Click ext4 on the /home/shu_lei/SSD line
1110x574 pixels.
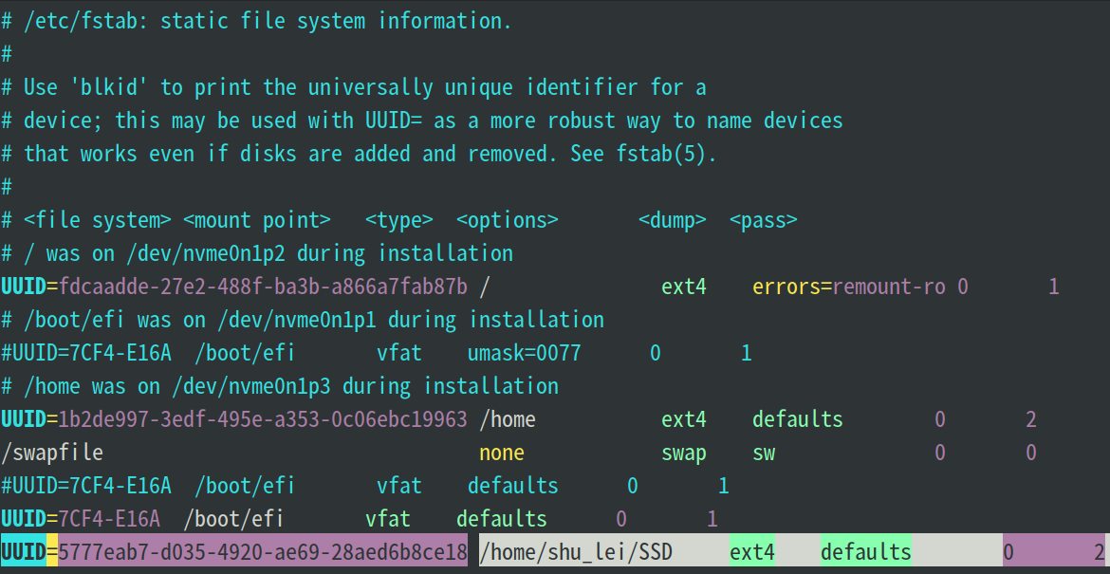tap(752, 552)
